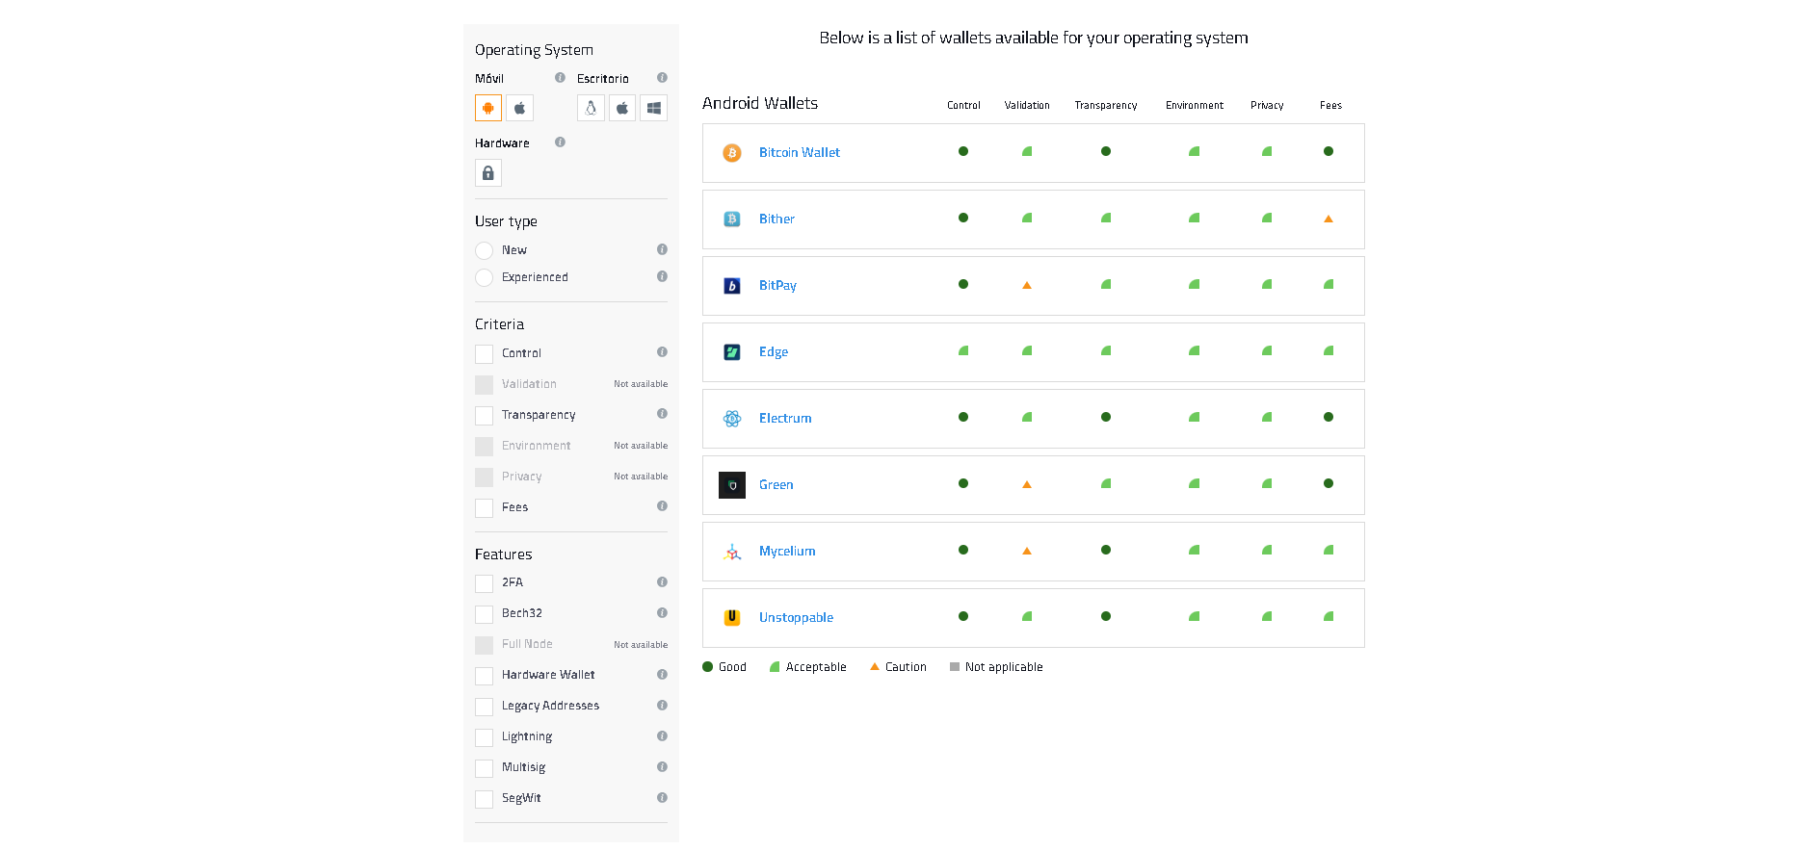Image resolution: width=1816 pixels, height=851 pixels.
Task: Select the Hardware wallet lock icon
Action: tap(488, 173)
